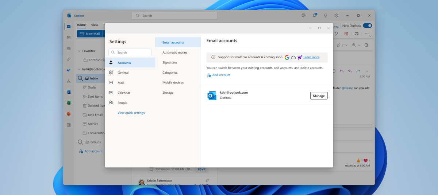Collapse the Favorites folder group
Screen dimensions: 438x195
(79, 51)
